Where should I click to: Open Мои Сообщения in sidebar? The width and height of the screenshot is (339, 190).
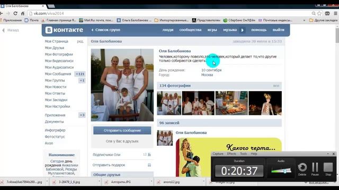pyautogui.click(x=58, y=74)
